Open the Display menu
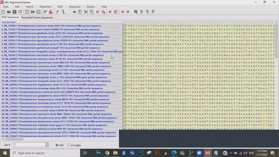 click(x=91, y=7)
